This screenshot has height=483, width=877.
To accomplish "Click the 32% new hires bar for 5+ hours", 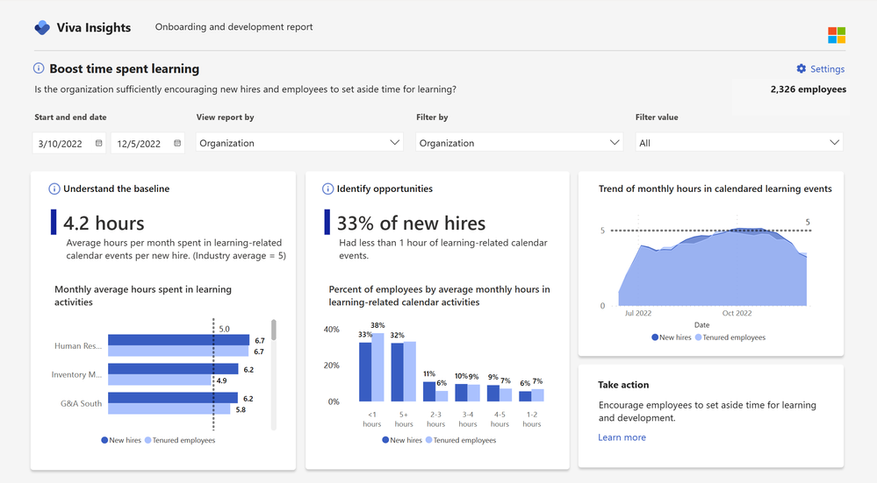I will pyautogui.click(x=397, y=373).
